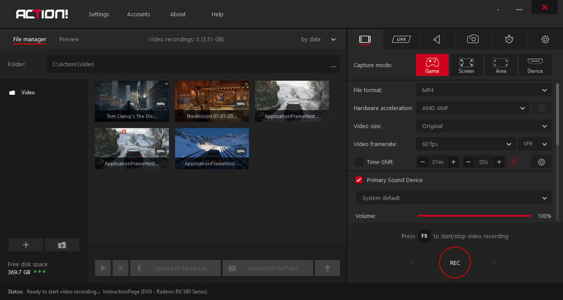Switch to the LIVE streaming tab
Viewport: 563px width, 300px height.
click(401, 39)
